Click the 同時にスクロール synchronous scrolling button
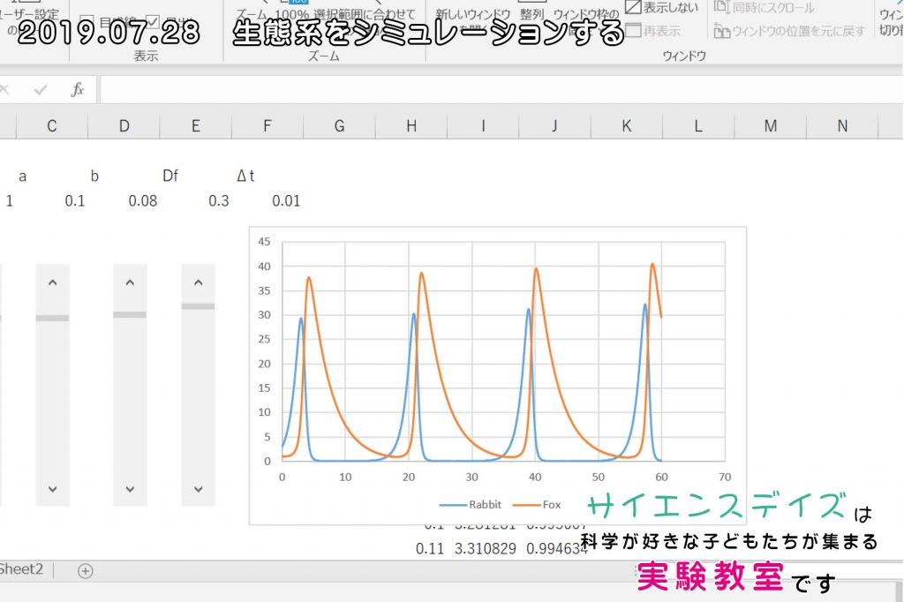 click(x=765, y=7)
